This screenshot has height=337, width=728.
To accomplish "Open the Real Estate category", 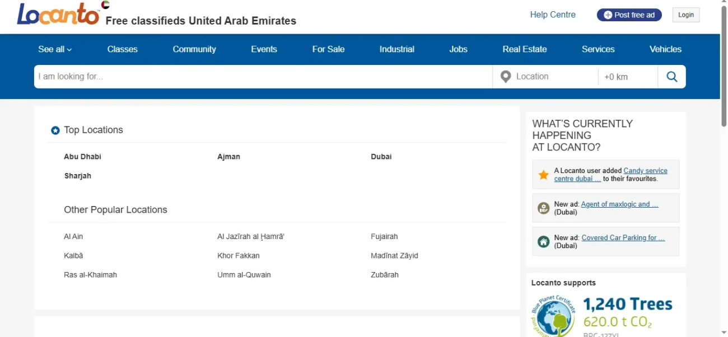I will (x=524, y=49).
